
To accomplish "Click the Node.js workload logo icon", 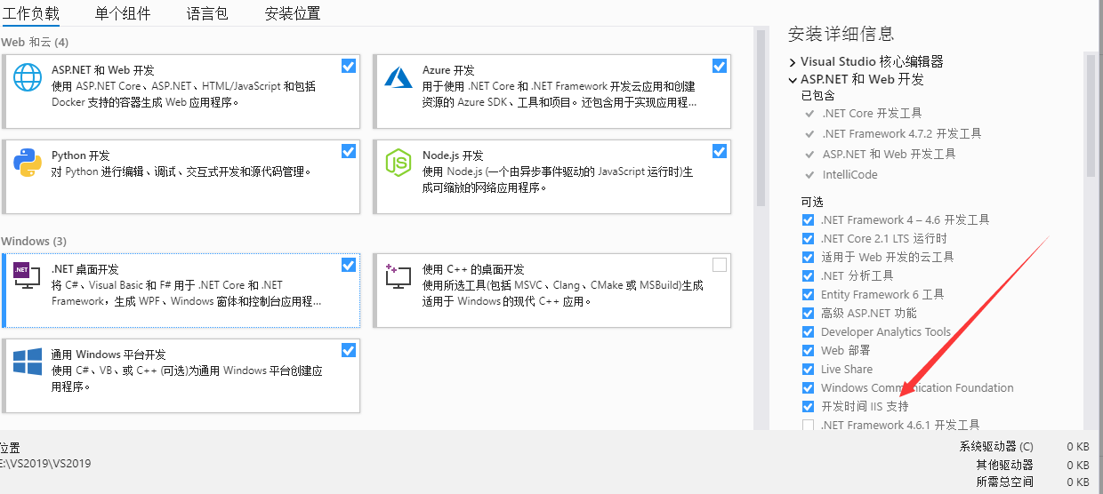I will 399,163.
